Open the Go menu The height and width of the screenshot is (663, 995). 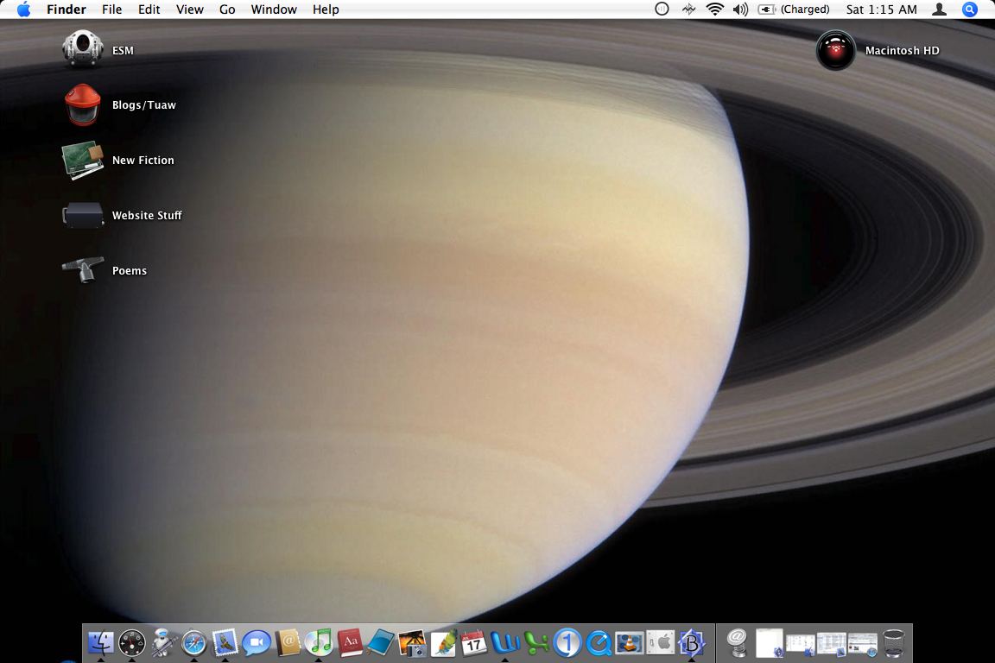tap(227, 9)
